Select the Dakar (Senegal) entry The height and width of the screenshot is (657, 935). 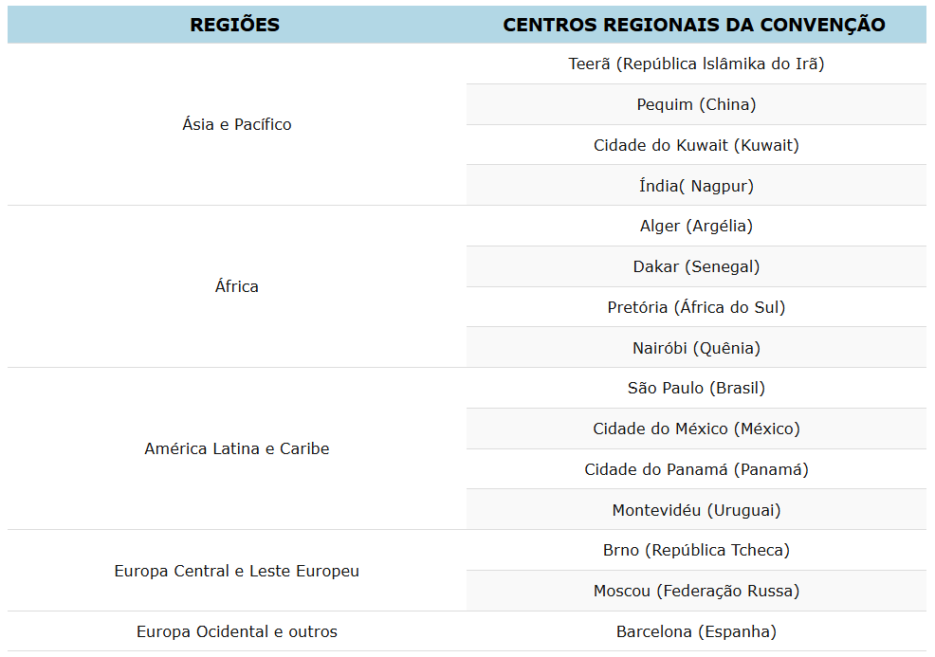tap(696, 266)
